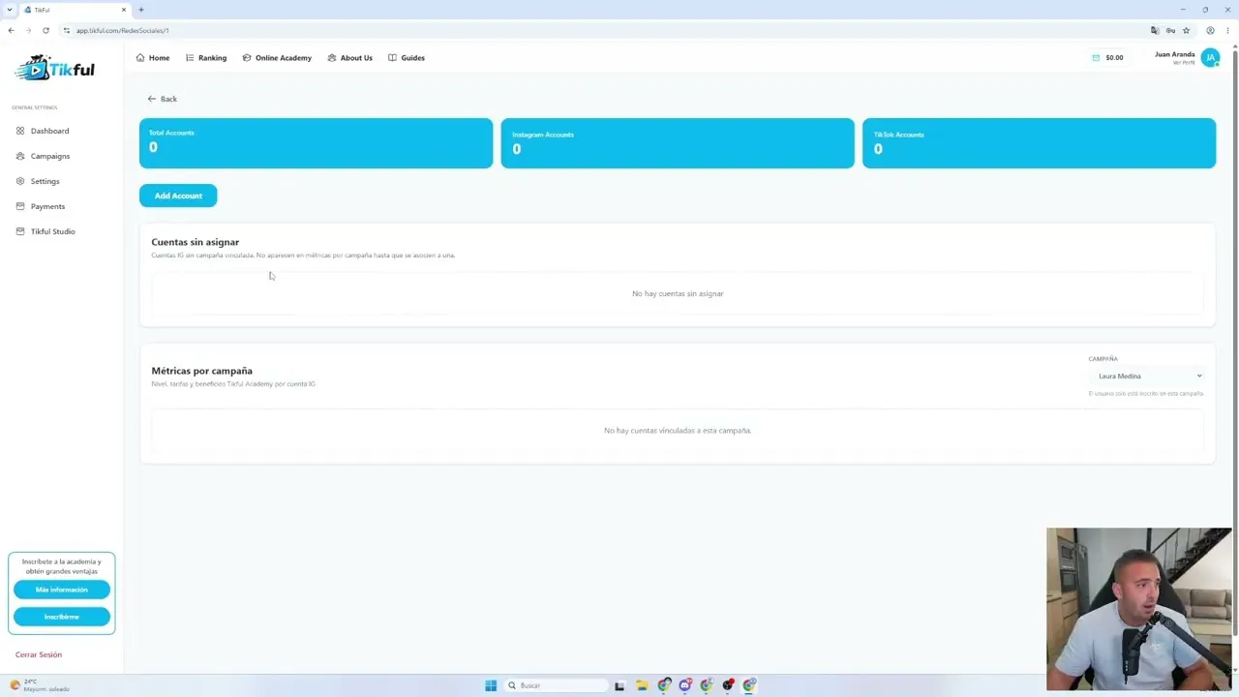
Task: Open the $0.00 wallet balance
Action: pyautogui.click(x=1107, y=58)
